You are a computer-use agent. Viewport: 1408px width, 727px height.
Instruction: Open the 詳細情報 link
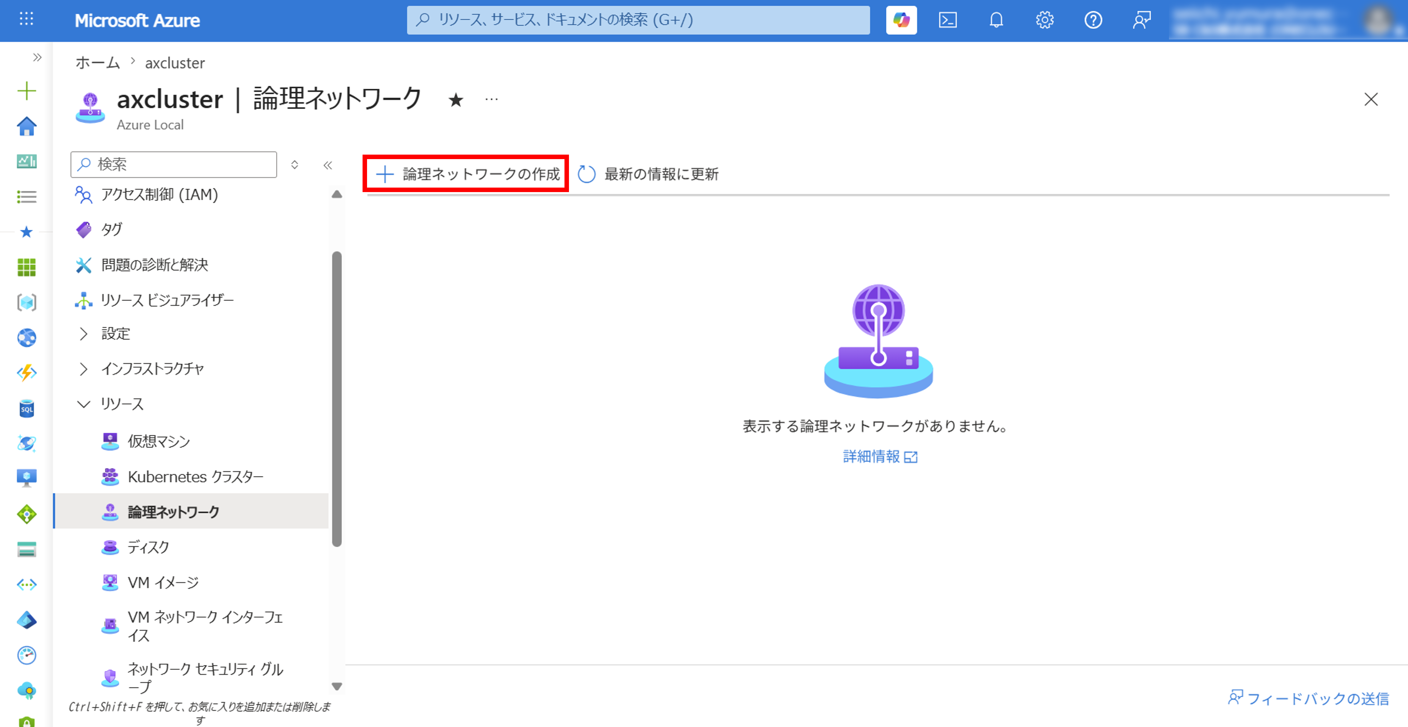[879, 456]
